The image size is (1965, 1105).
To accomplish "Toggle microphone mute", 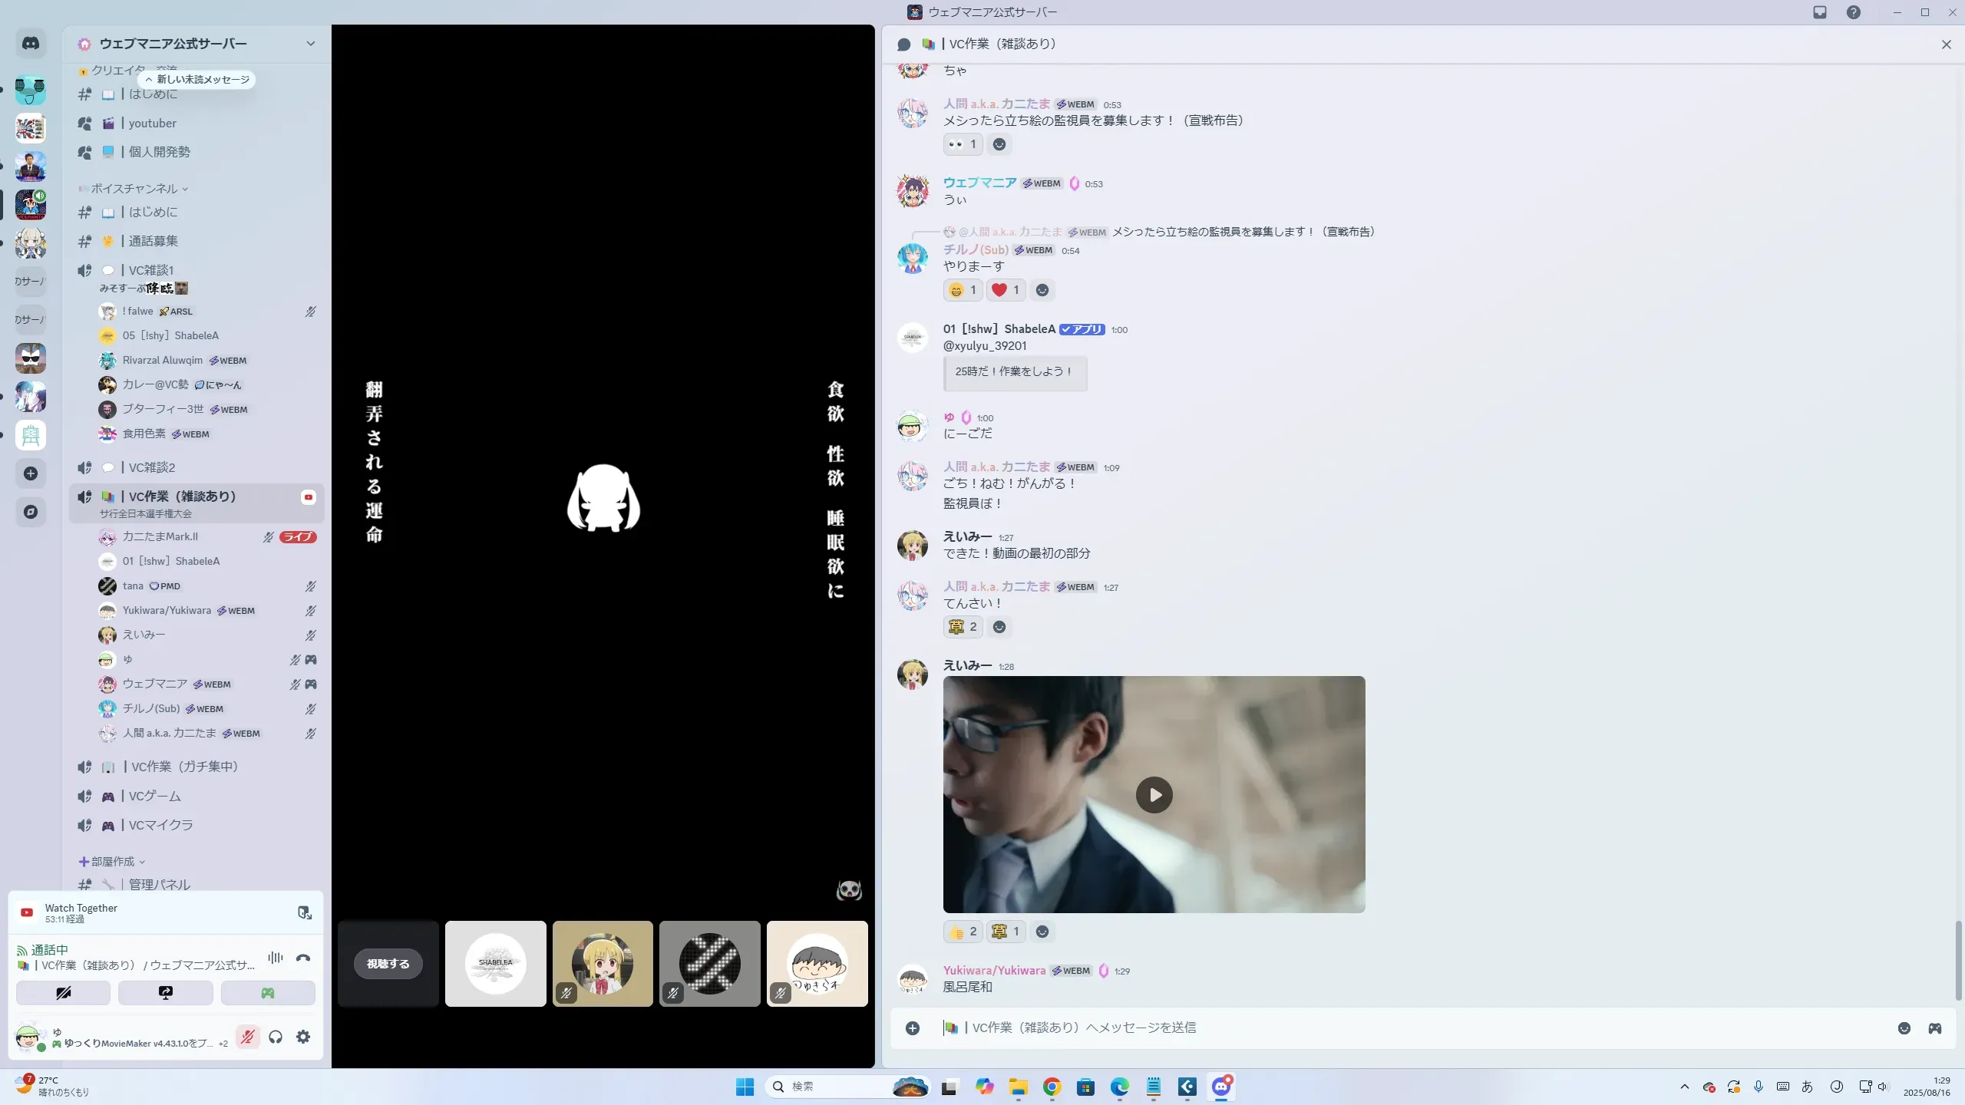I will pos(247,1037).
